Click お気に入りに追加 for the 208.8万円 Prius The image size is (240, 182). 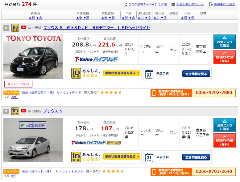(224, 42)
